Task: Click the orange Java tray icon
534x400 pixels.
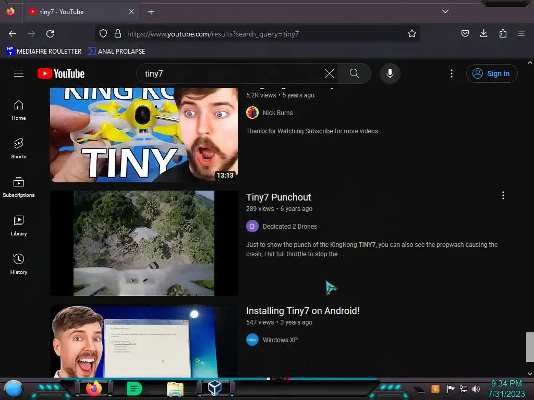Action: coord(435,389)
